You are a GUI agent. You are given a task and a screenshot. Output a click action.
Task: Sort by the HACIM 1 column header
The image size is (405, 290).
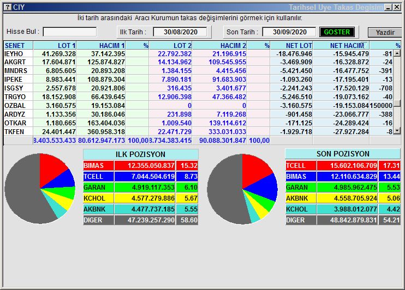point(101,45)
